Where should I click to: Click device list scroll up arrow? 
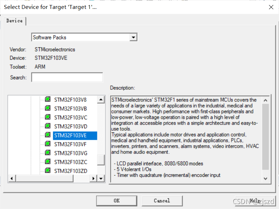point(101,100)
